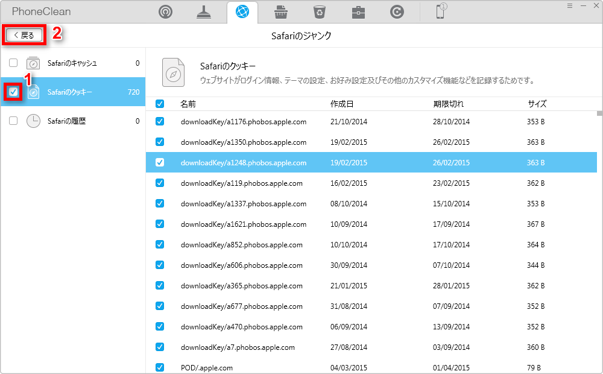Screen dimensions: 603x374
Task: Check the Safariの履歴 checkbox
Action: click(x=13, y=121)
